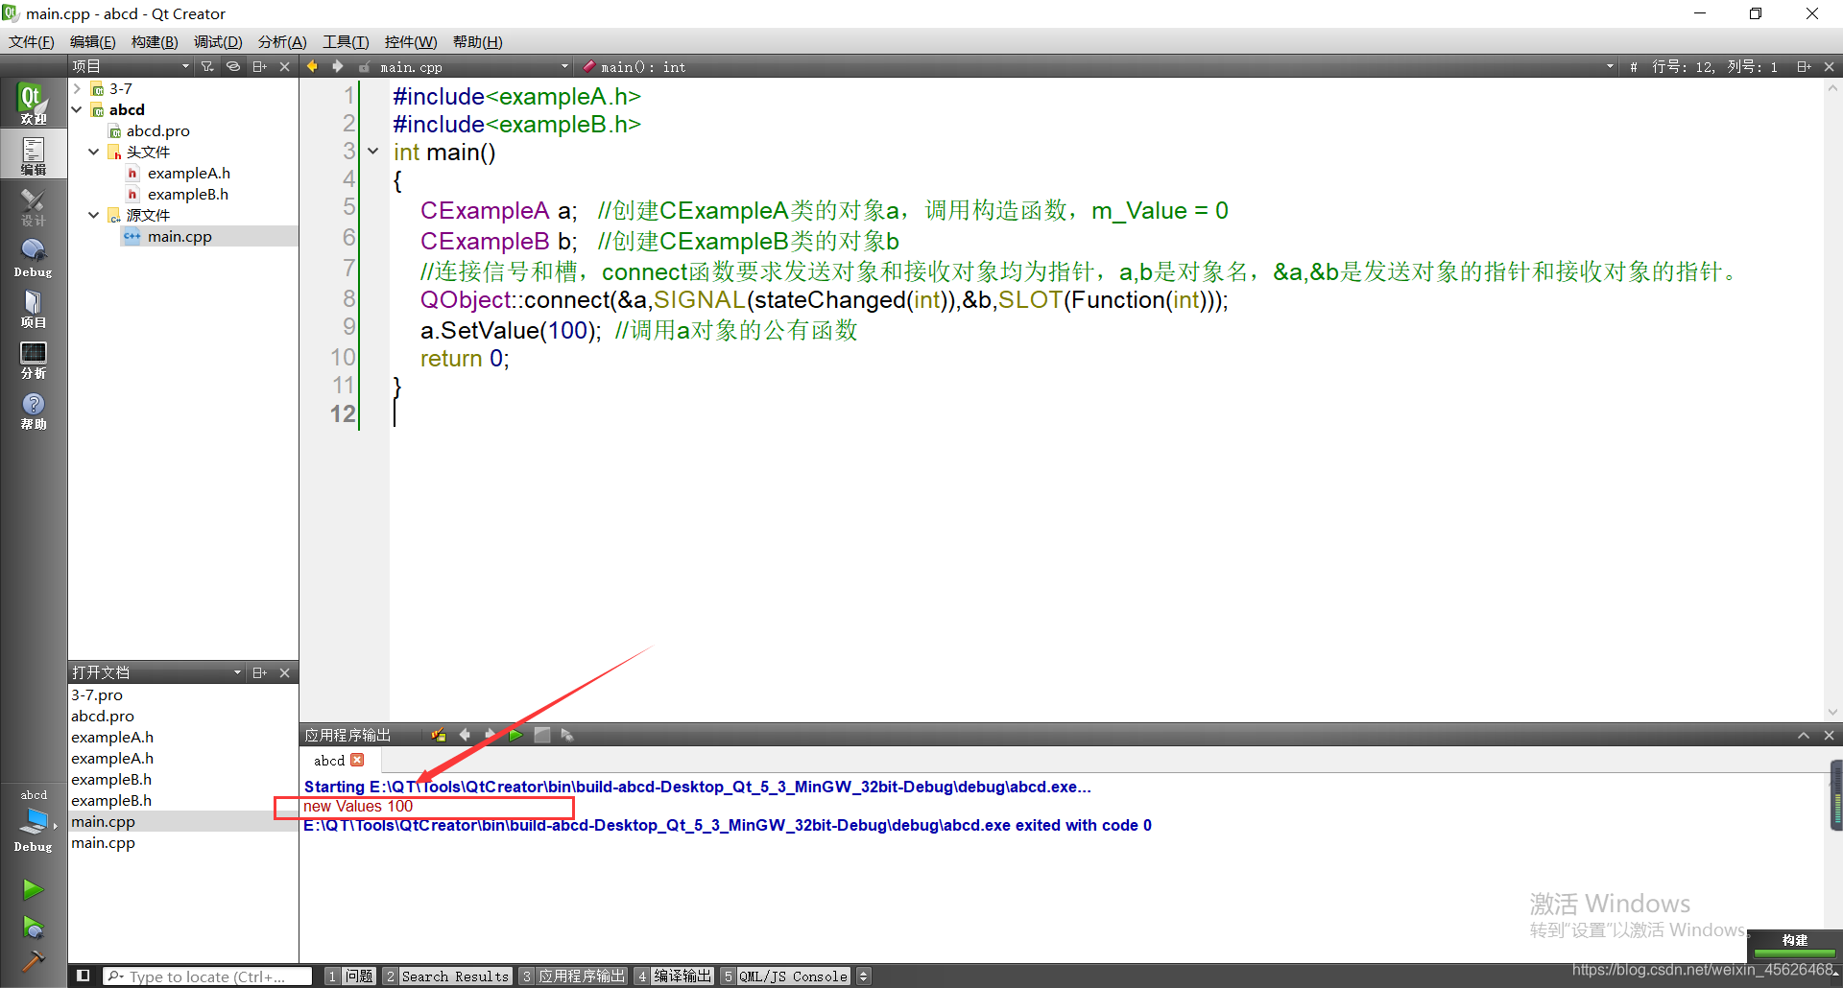Expand the 3-7 project node
Image resolution: width=1843 pixels, height=988 pixels.
(77, 88)
